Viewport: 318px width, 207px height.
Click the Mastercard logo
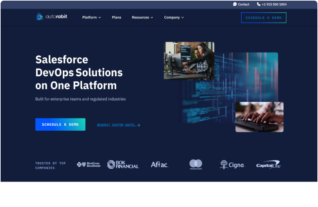click(x=196, y=164)
